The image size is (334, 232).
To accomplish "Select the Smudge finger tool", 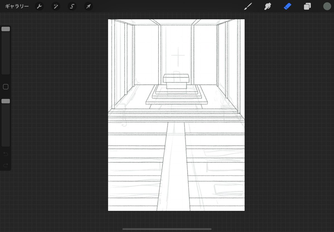I will point(268,6).
